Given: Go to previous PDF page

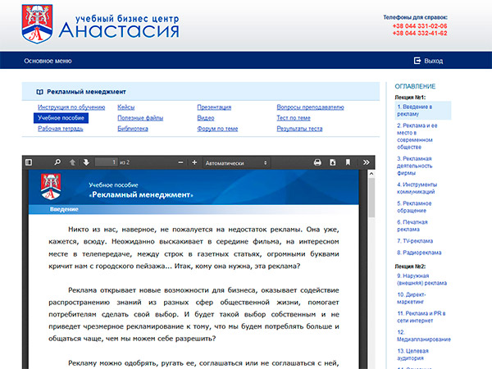Looking at the screenshot, I should pos(71,162).
